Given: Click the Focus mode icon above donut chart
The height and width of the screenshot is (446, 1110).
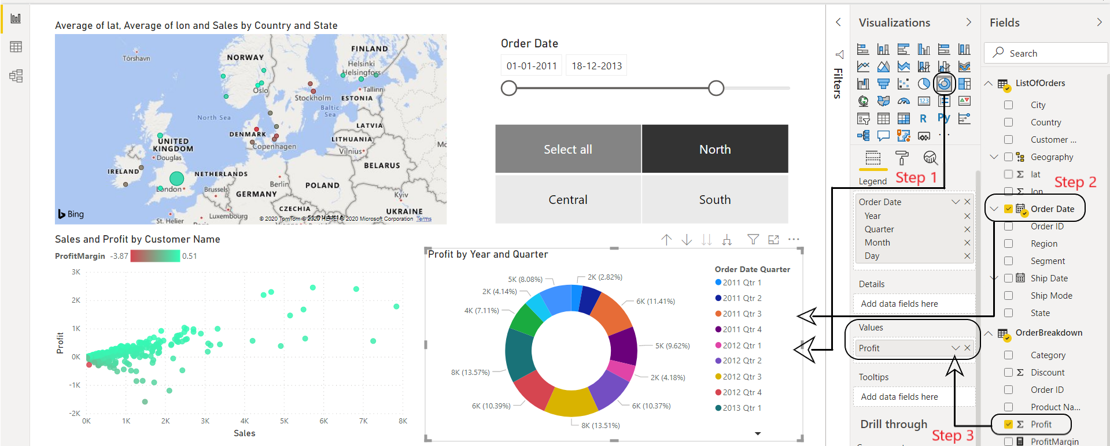Looking at the screenshot, I should [773, 240].
